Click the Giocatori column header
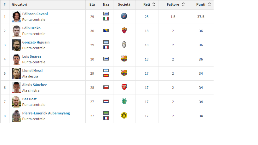Image resolution: width=258 pixels, height=145 pixels. click(20, 5)
